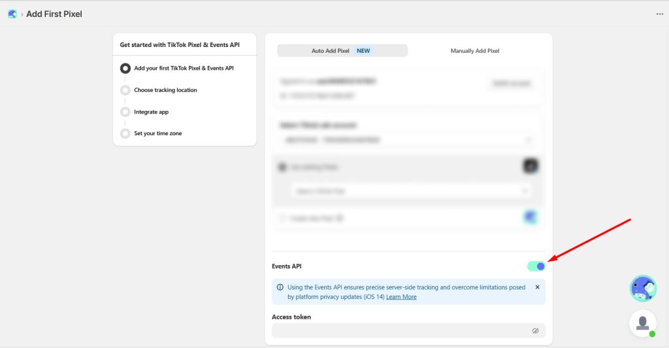The image size is (669, 348).
Task: Select the Integrate app step
Action: click(145, 112)
